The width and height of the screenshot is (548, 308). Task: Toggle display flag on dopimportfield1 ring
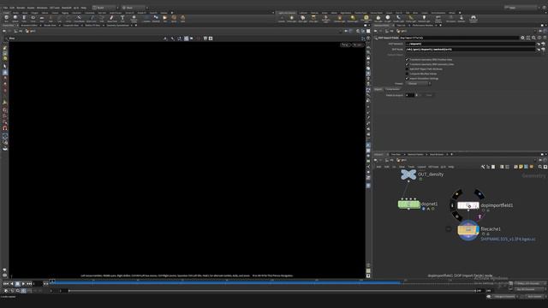(x=479, y=194)
